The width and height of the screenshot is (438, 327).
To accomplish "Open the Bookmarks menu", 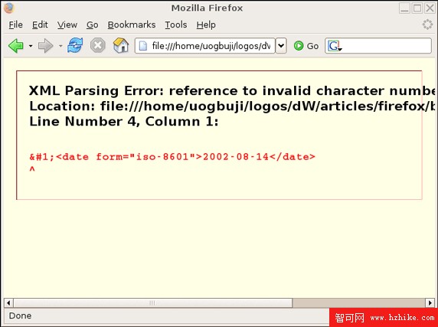I will pos(132,25).
